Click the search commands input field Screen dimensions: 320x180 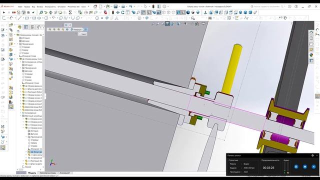[268, 6]
